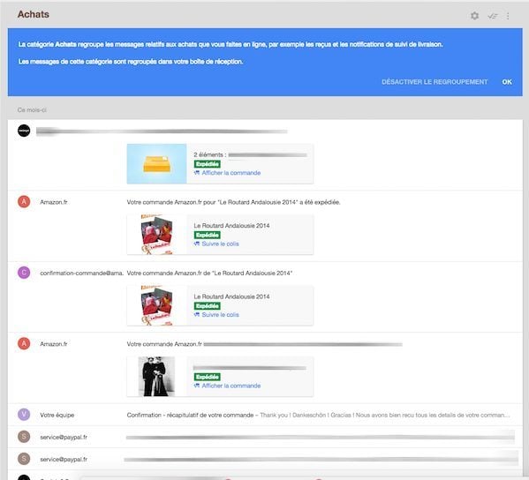Click the red Amazon.fr avatar beside blurred subject

(24, 343)
